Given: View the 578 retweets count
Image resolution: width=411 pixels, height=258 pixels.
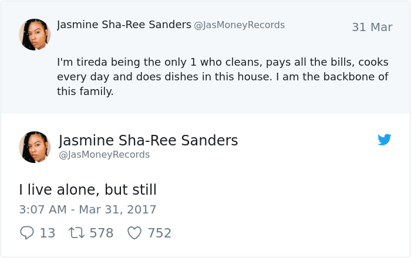Looking at the screenshot, I should click(x=101, y=233).
